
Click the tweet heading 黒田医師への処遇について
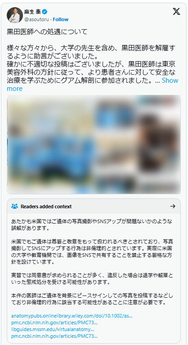[x=47, y=31]
